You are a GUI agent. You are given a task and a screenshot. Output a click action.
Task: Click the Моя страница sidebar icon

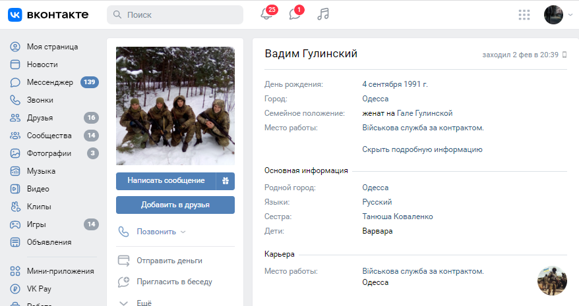pyautogui.click(x=15, y=47)
